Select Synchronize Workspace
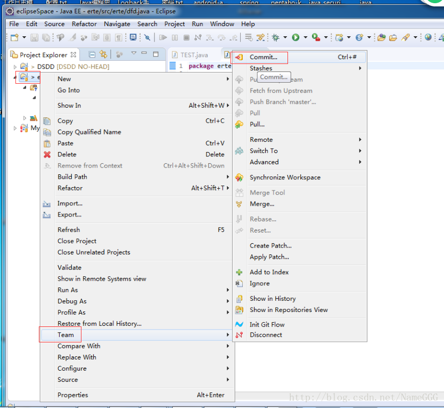Screen dimensions: 444x408 pos(300,177)
